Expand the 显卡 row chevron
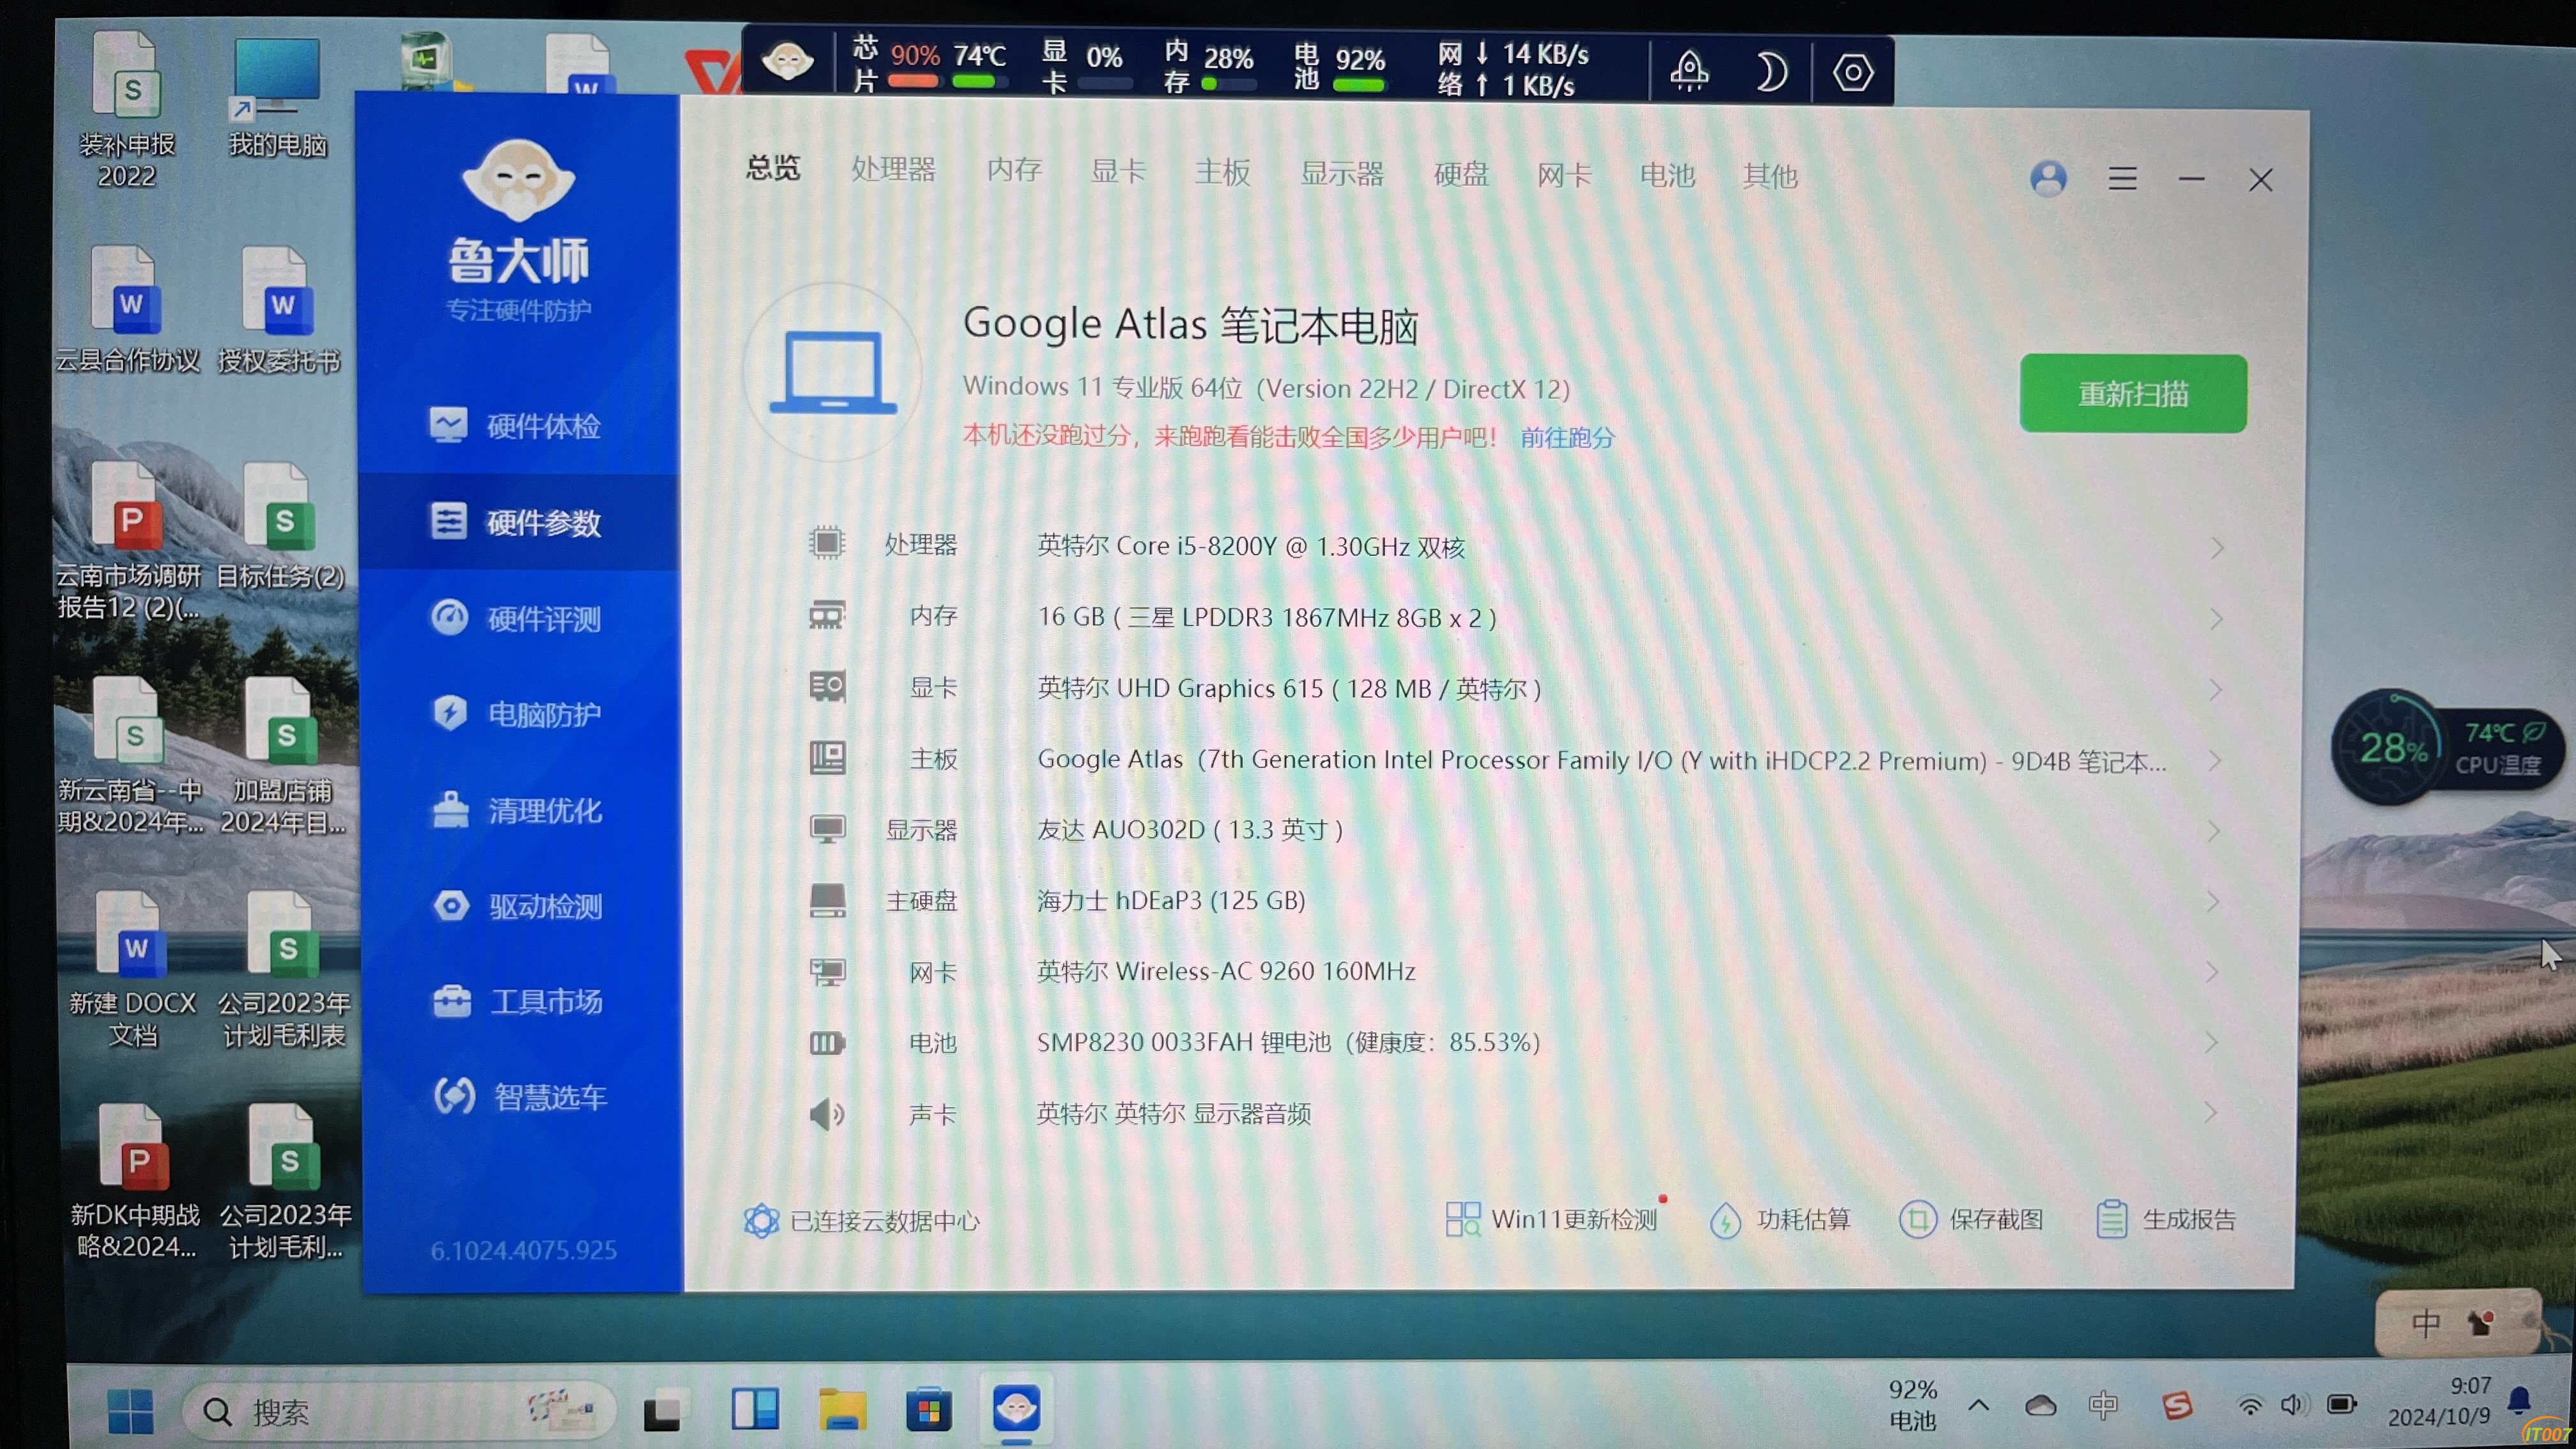The height and width of the screenshot is (1449, 2576). tap(2216, 690)
